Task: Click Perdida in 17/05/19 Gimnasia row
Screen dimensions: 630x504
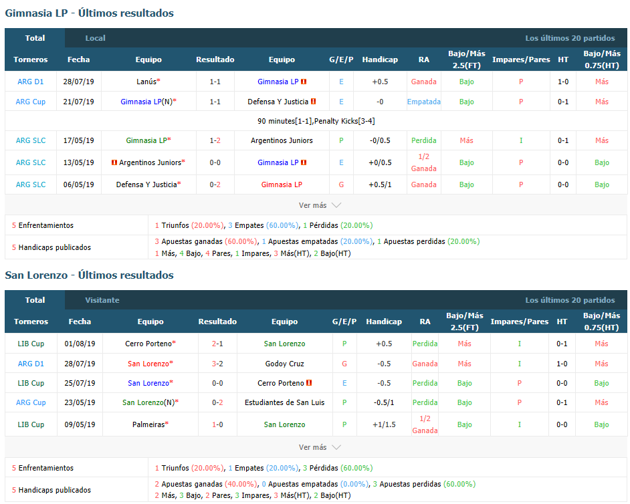Action: point(424,140)
